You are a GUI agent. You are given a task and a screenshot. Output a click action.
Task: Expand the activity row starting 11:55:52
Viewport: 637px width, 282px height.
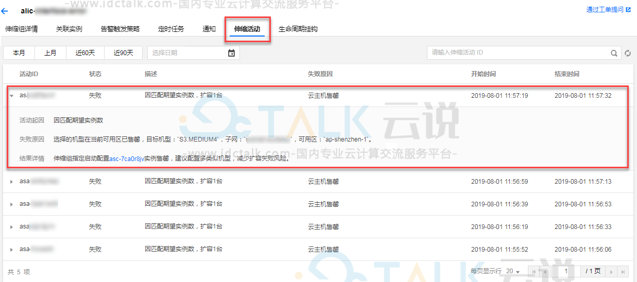point(11,250)
